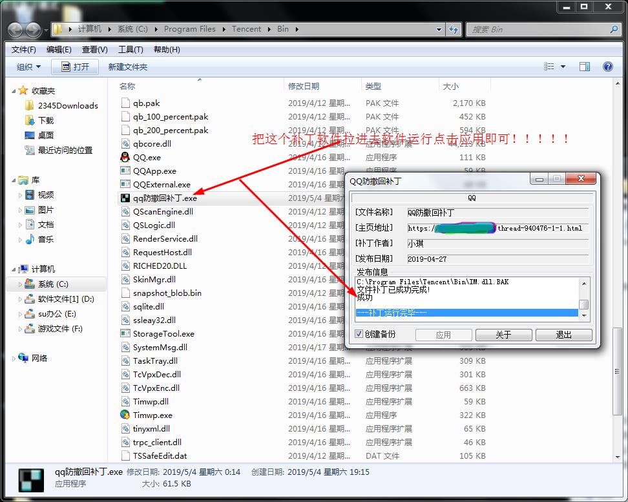Click the Timwp.exe application icon
This screenshot has width=628, height=502.
tap(125, 415)
